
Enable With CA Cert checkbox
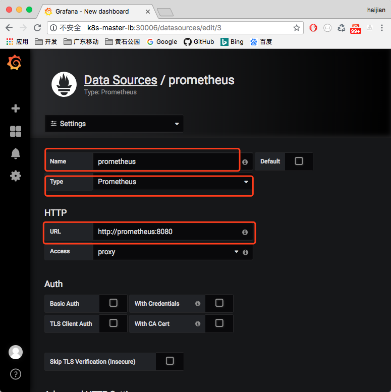tap(219, 323)
